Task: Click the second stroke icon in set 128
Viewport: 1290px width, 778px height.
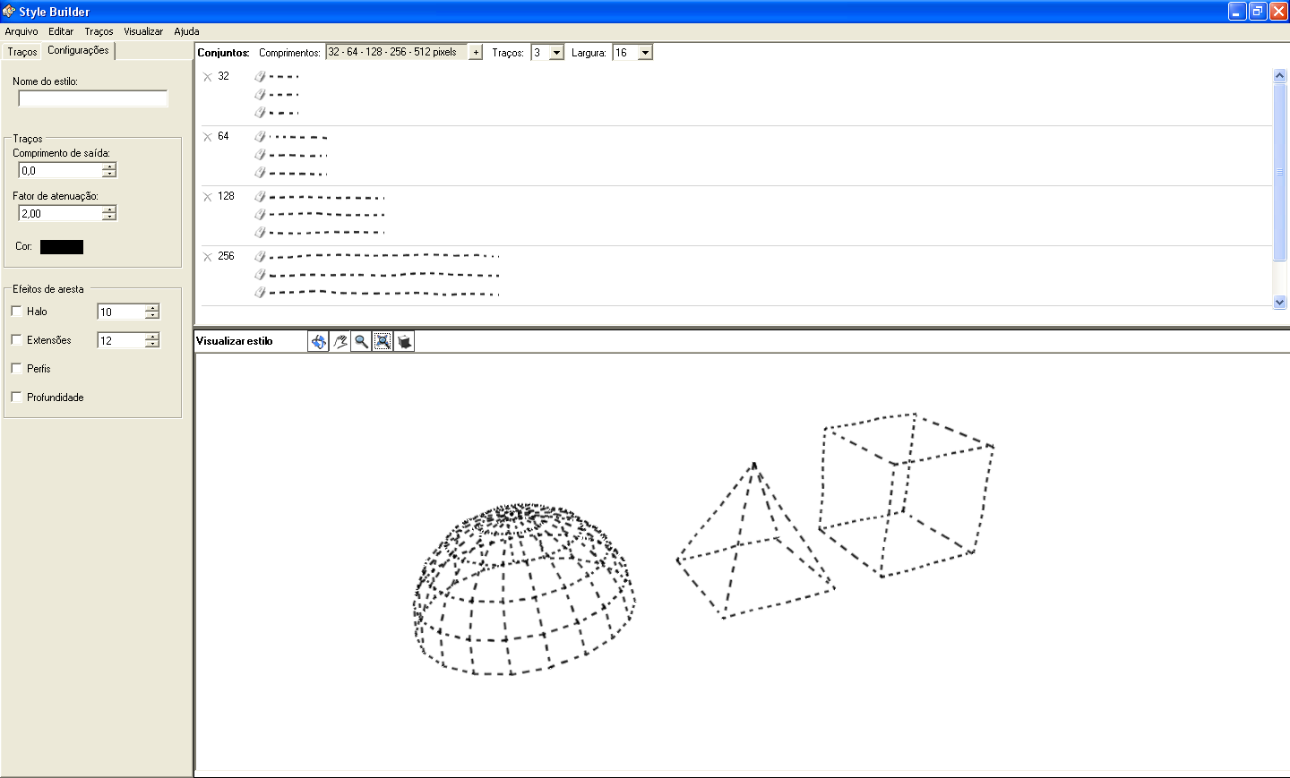Action: click(260, 214)
